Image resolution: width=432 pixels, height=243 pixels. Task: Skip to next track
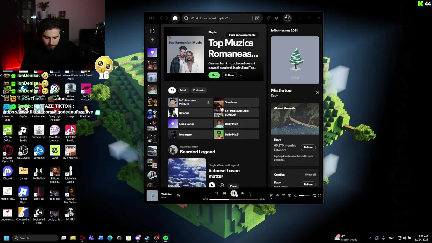243,193
